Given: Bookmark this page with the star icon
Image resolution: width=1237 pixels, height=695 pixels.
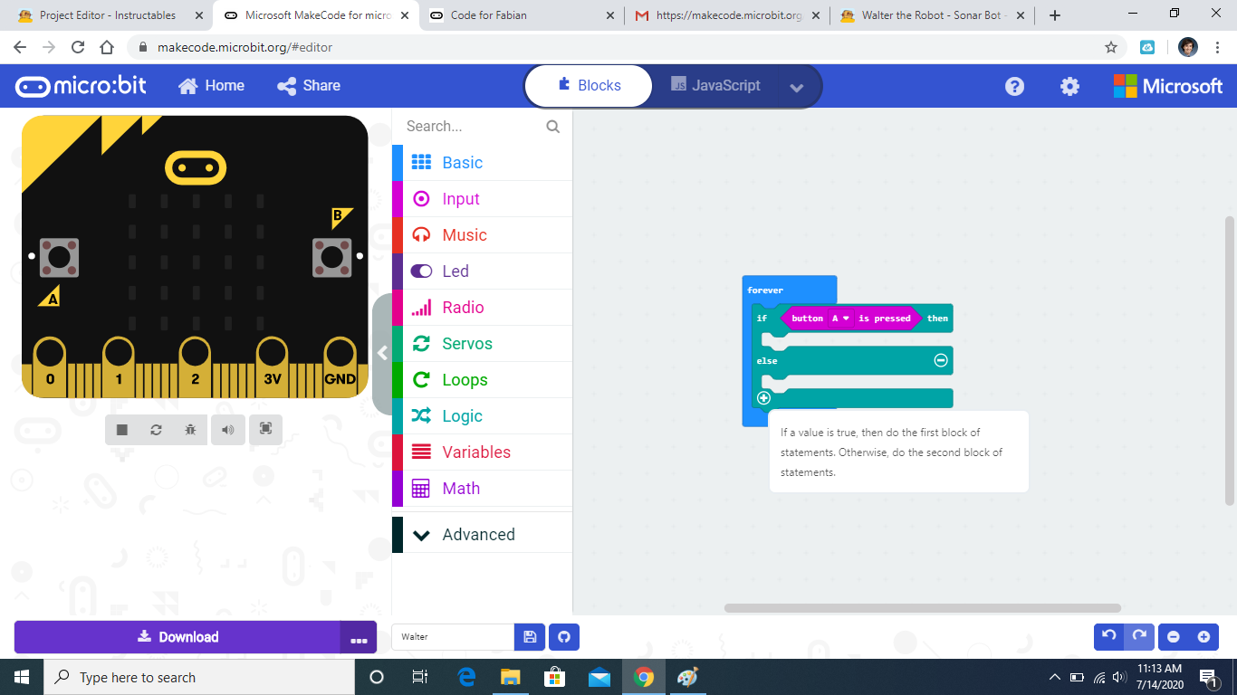Looking at the screenshot, I should tap(1111, 47).
